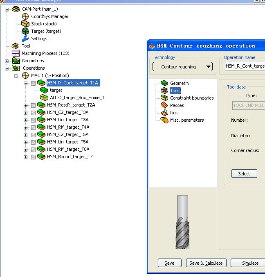
Task: Select the HSM_CZ_target_T5A operation name
Action: tap(68, 135)
